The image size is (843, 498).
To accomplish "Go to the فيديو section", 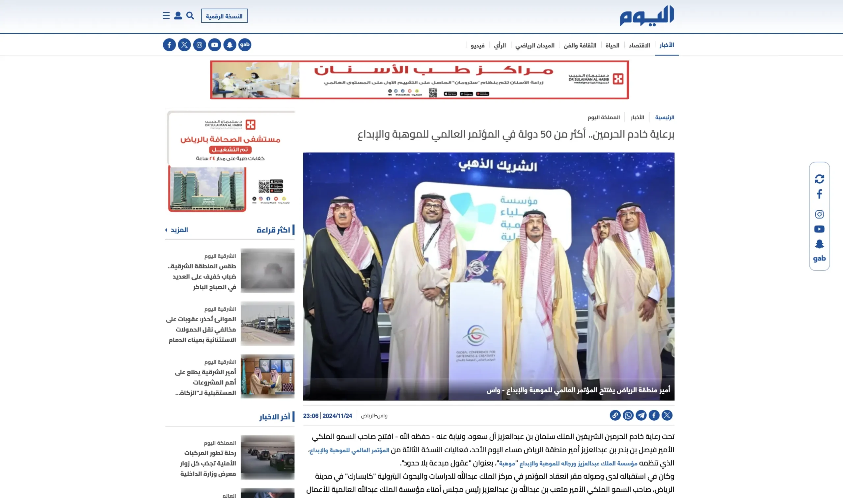I will tap(477, 45).
